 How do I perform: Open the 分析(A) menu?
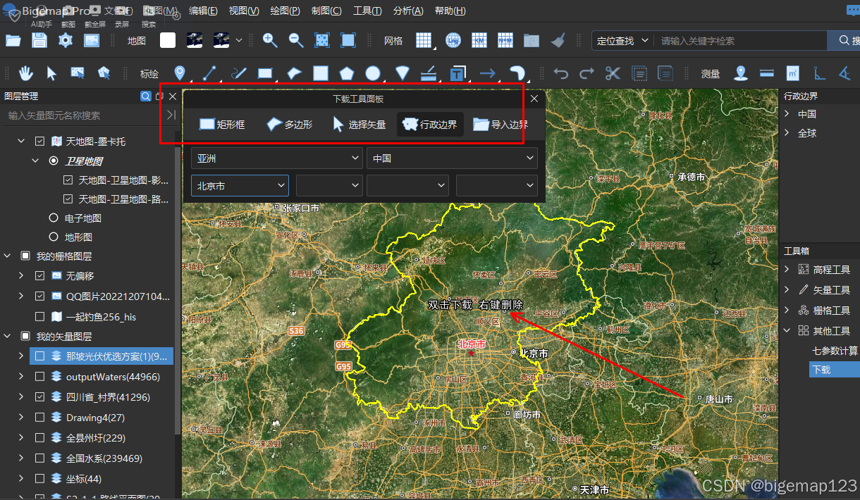408,11
